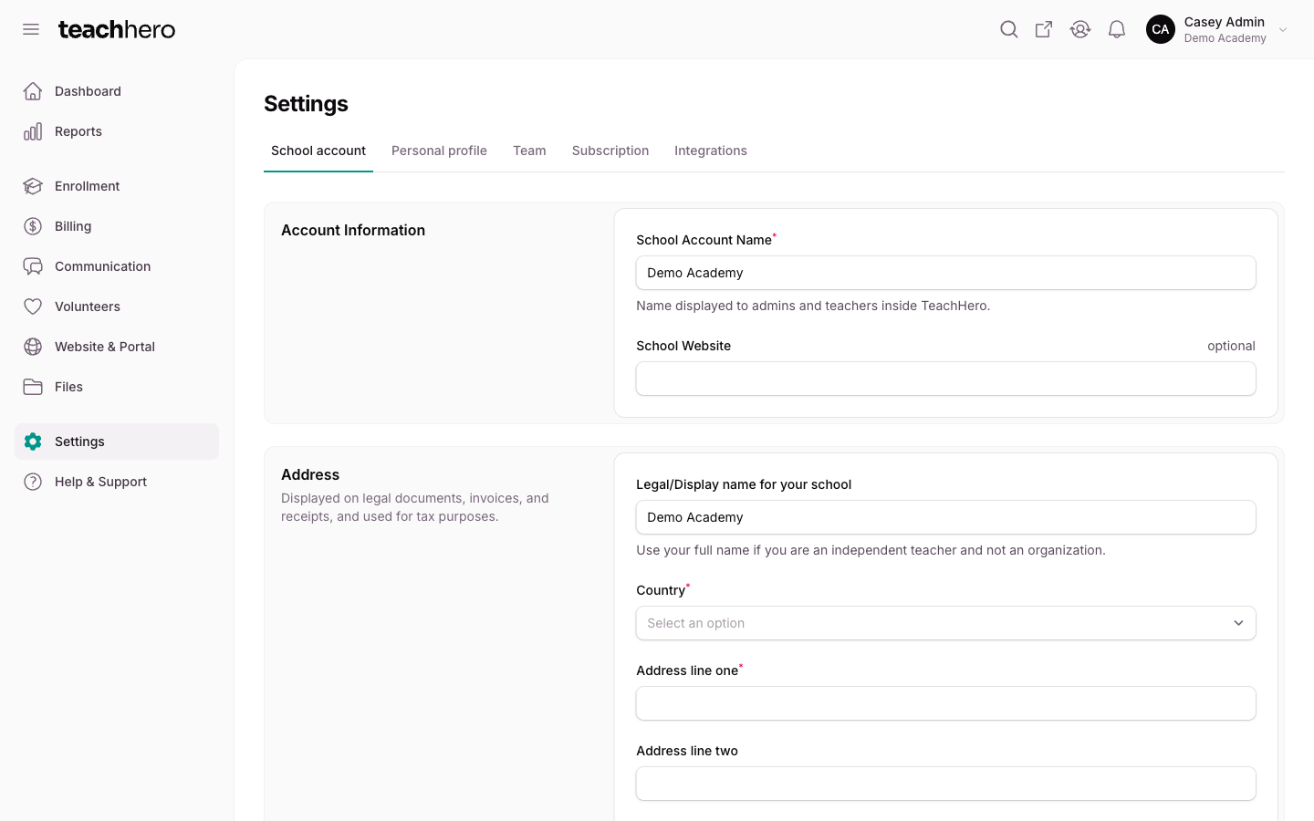The height and width of the screenshot is (821, 1314).
Task: Click the Billing dollar icon
Action: [x=33, y=226]
